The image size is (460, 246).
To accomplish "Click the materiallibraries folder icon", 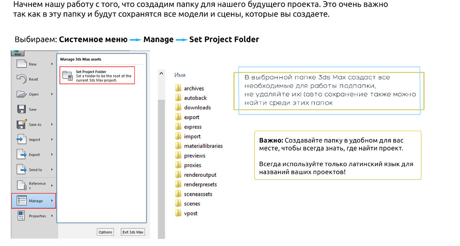I will [x=178, y=146].
